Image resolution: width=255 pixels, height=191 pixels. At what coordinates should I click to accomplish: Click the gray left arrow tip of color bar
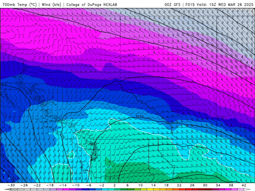pyautogui.click(x=8, y=189)
